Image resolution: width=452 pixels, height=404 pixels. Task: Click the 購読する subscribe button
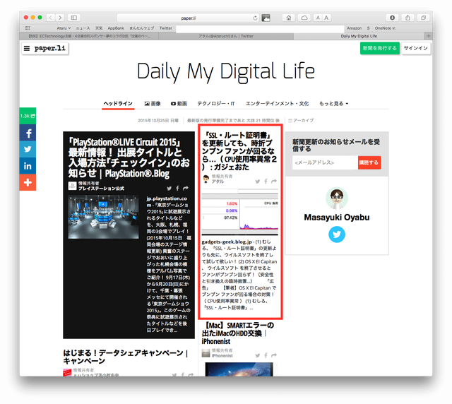click(x=369, y=162)
